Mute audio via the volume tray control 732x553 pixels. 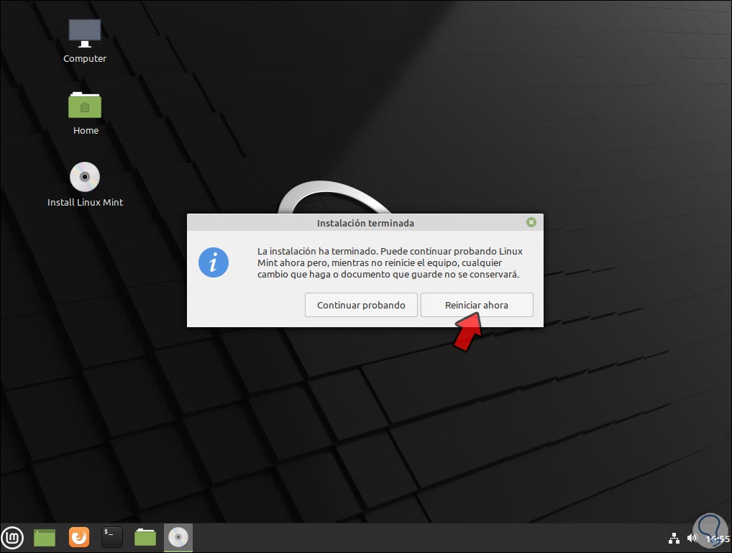691,537
